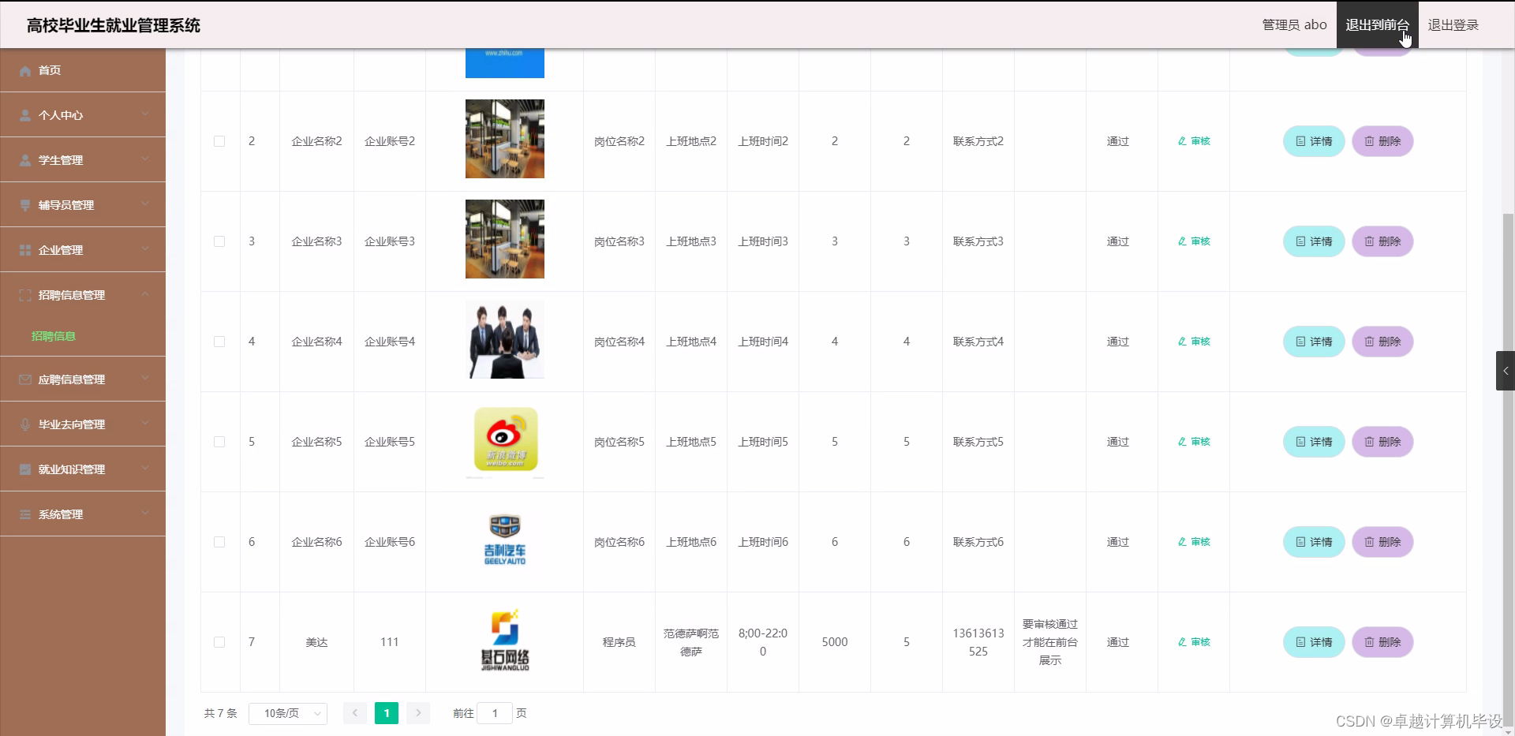The image size is (1515, 736).
Task: Collapse the 招聘信息管理 section
Action: point(145,295)
